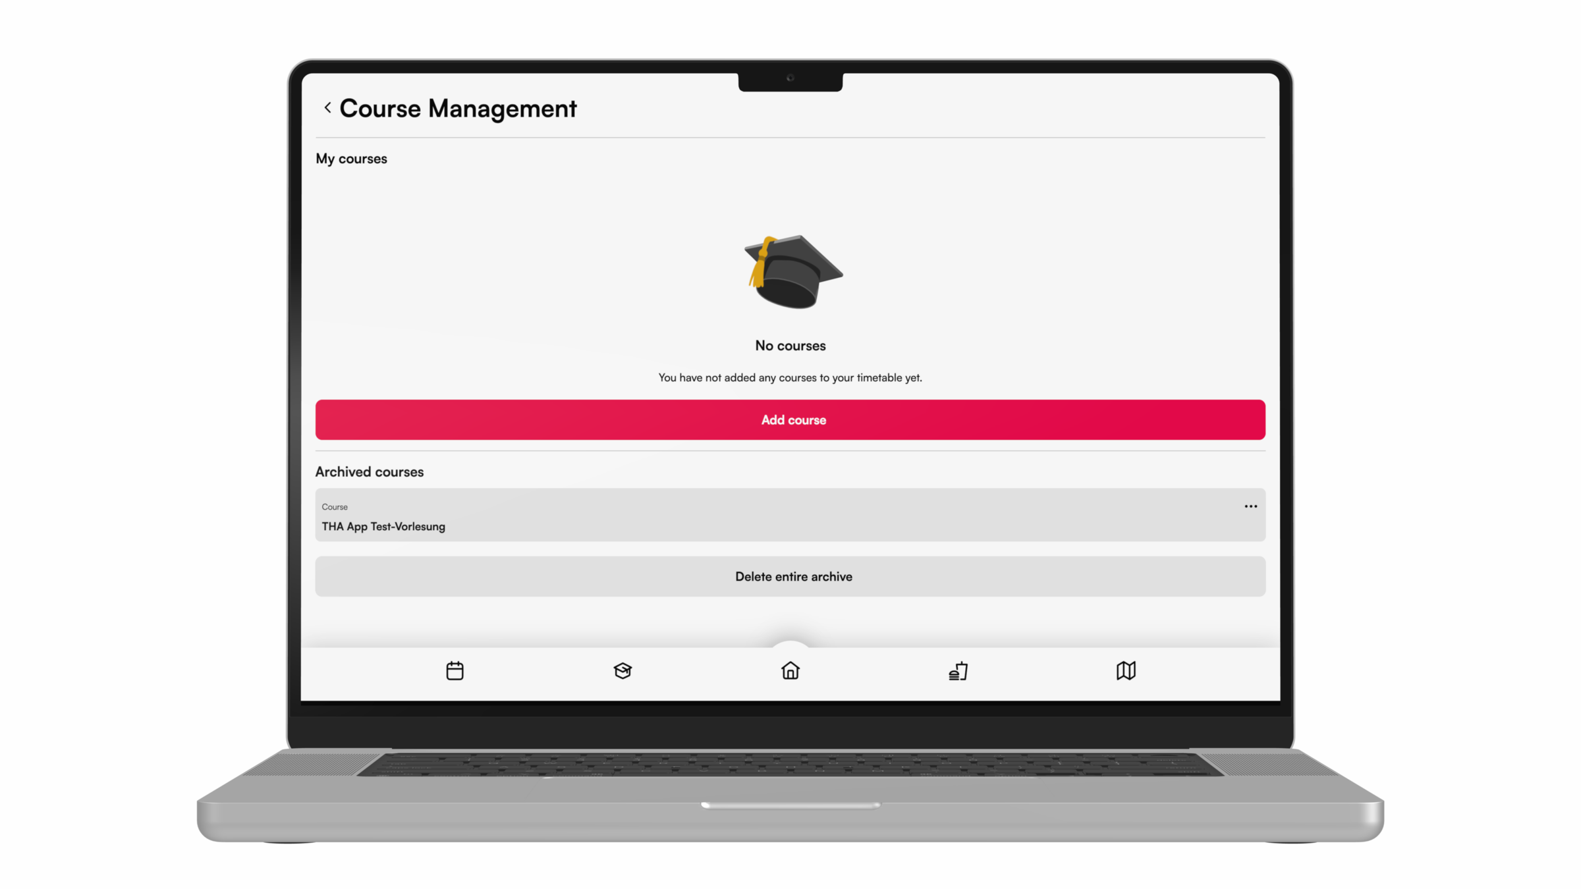Go to the Home tab
The height and width of the screenshot is (889, 1581).
coord(790,670)
